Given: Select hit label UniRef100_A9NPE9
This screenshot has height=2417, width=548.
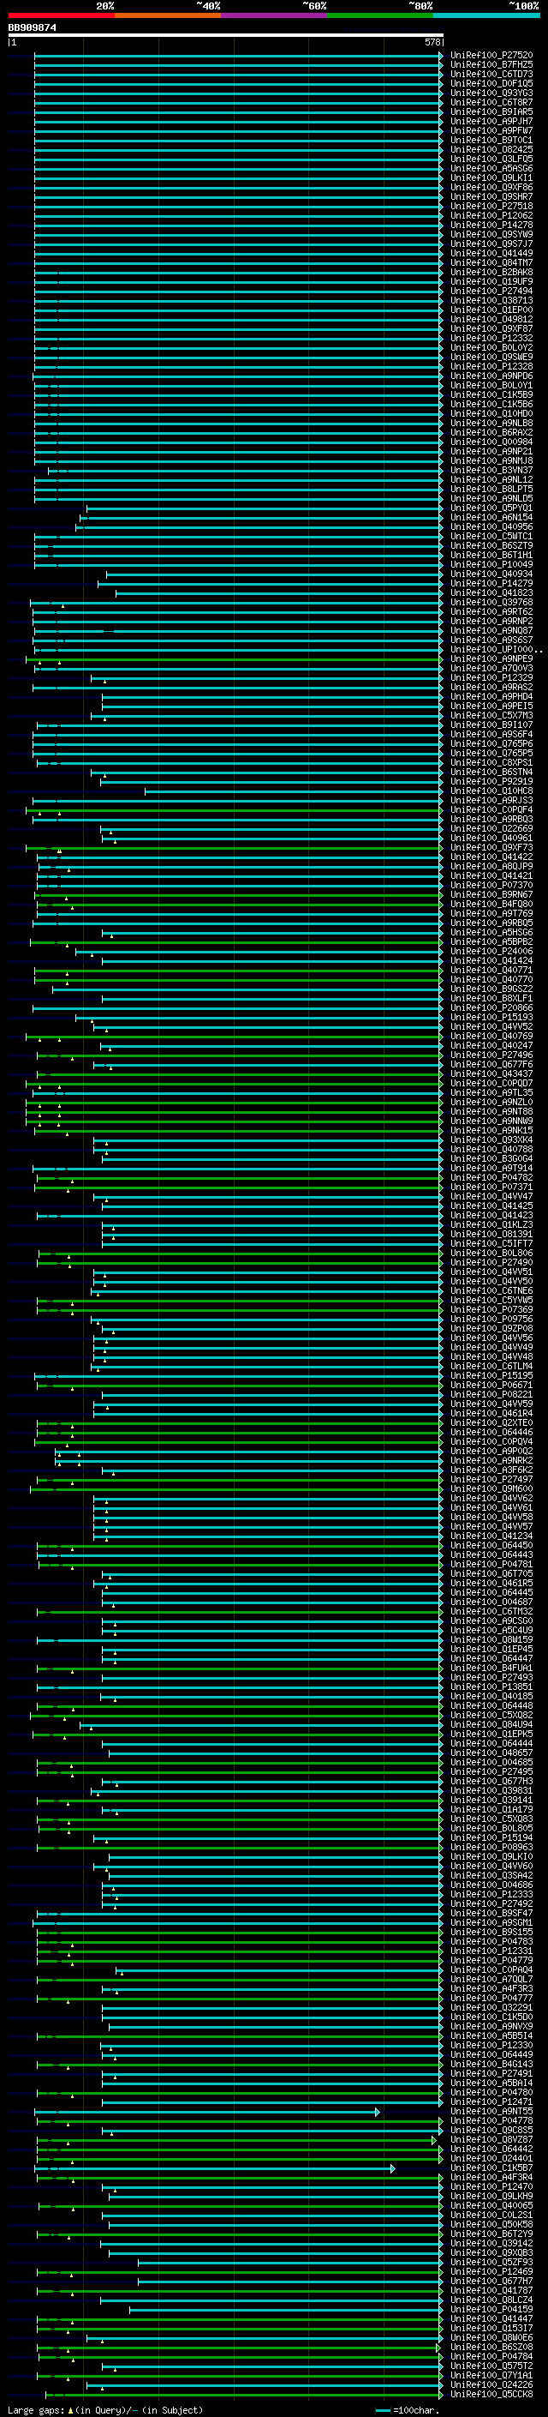Looking at the screenshot, I should click(x=491, y=658).
